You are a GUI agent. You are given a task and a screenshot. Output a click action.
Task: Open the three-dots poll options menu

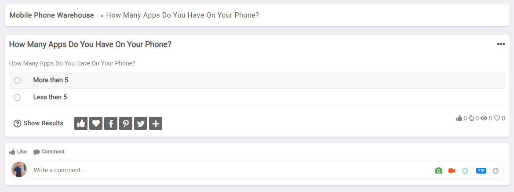point(501,44)
